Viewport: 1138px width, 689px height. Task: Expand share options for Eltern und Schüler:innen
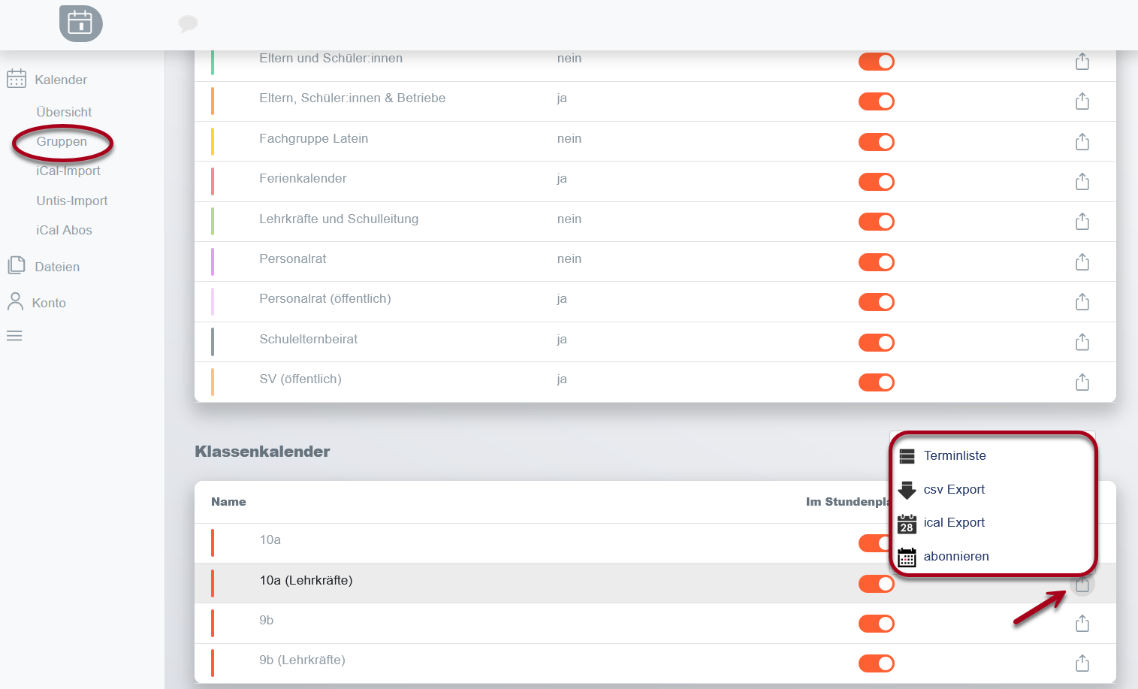[x=1082, y=61]
